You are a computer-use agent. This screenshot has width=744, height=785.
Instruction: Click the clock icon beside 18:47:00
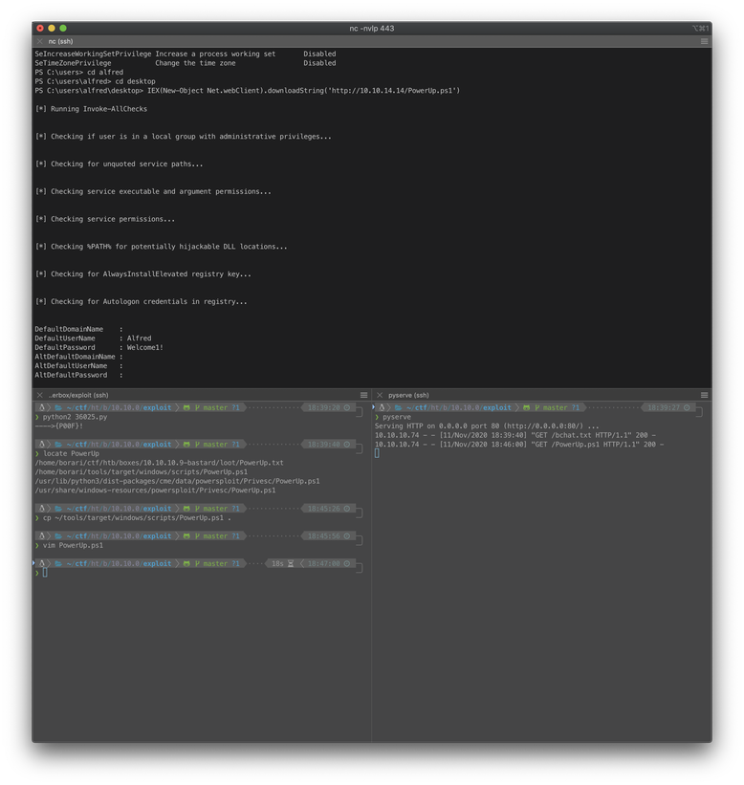pos(346,563)
